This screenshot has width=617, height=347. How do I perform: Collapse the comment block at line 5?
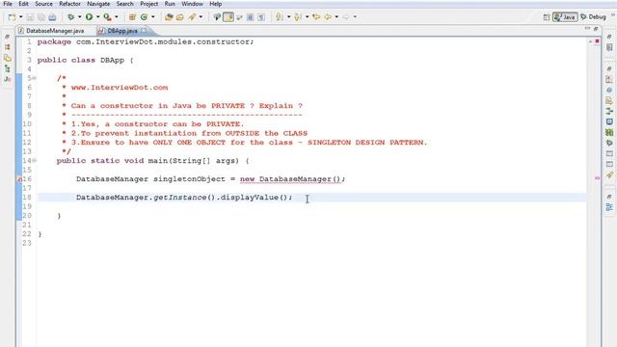coord(35,78)
